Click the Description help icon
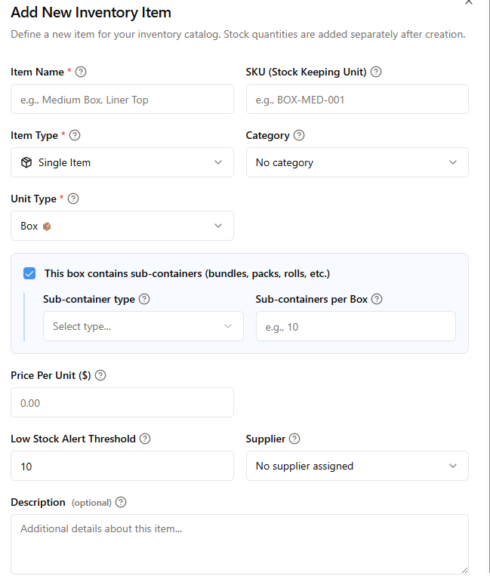Image resolution: width=490 pixels, height=576 pixels. 121,503
